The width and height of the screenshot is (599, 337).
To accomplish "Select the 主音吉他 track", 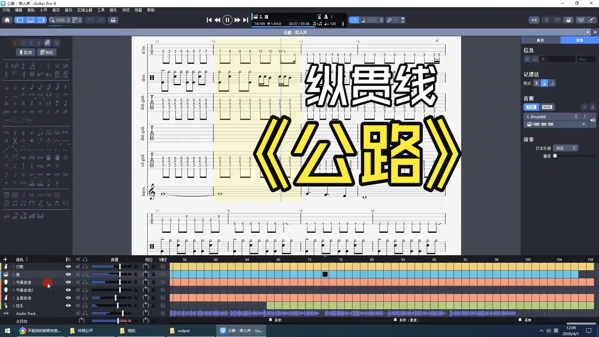I will pyautogui.click(x=24, y=298).
